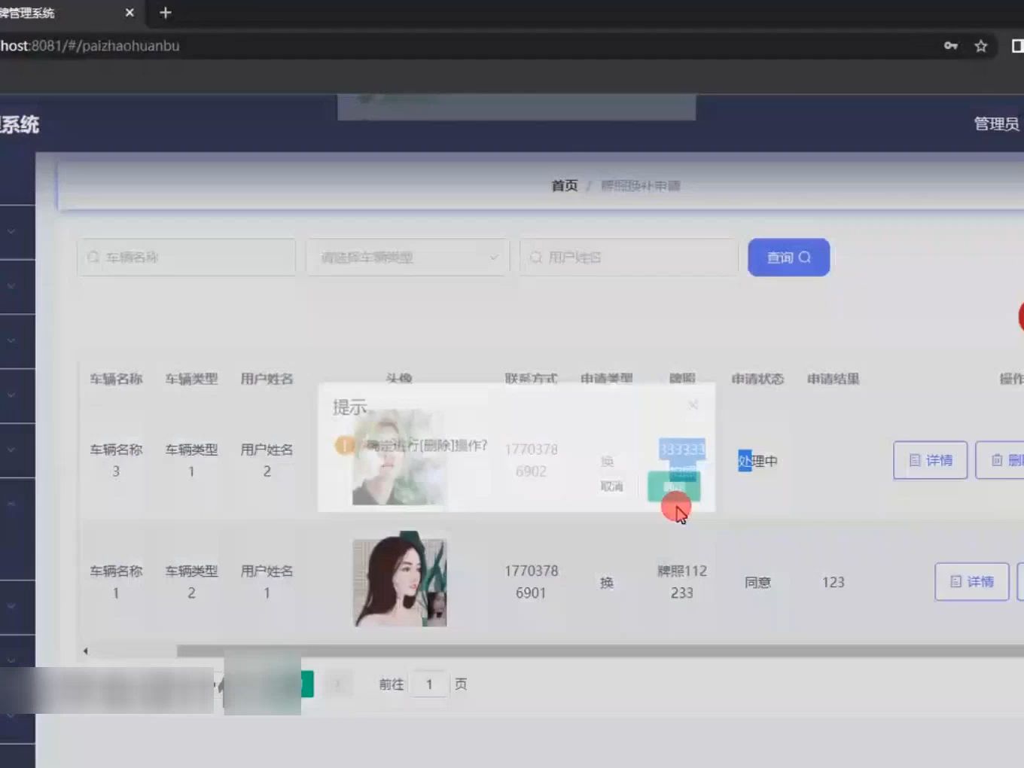Click the trash icon on the 删除 button
Image resolution: width=1024 pixels, height=768 pixels.
click(x=998, y=460)
